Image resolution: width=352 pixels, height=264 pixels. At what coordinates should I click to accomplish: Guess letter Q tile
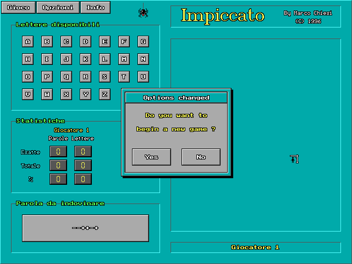66,77
